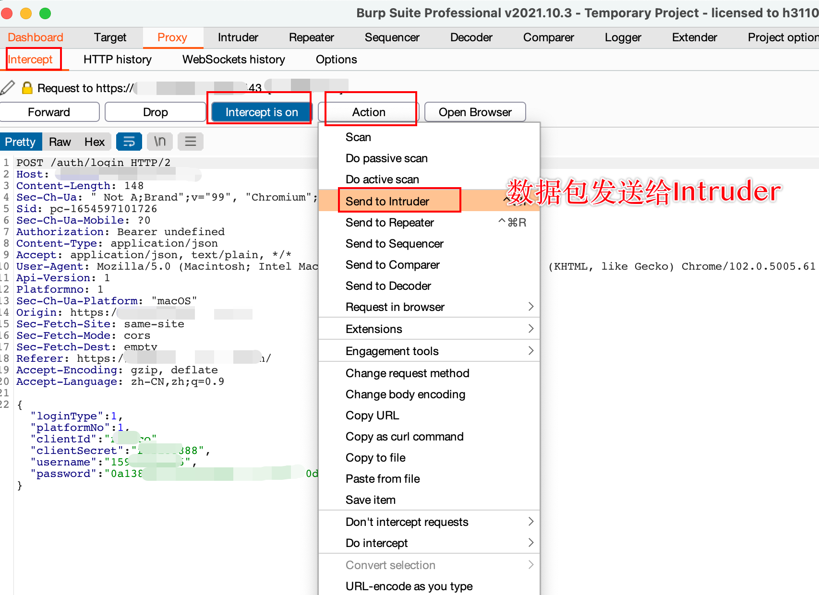This screenshot has width=819, height=595.
Task: Open the proxy Options sub-tab
Action: (337, 59)
